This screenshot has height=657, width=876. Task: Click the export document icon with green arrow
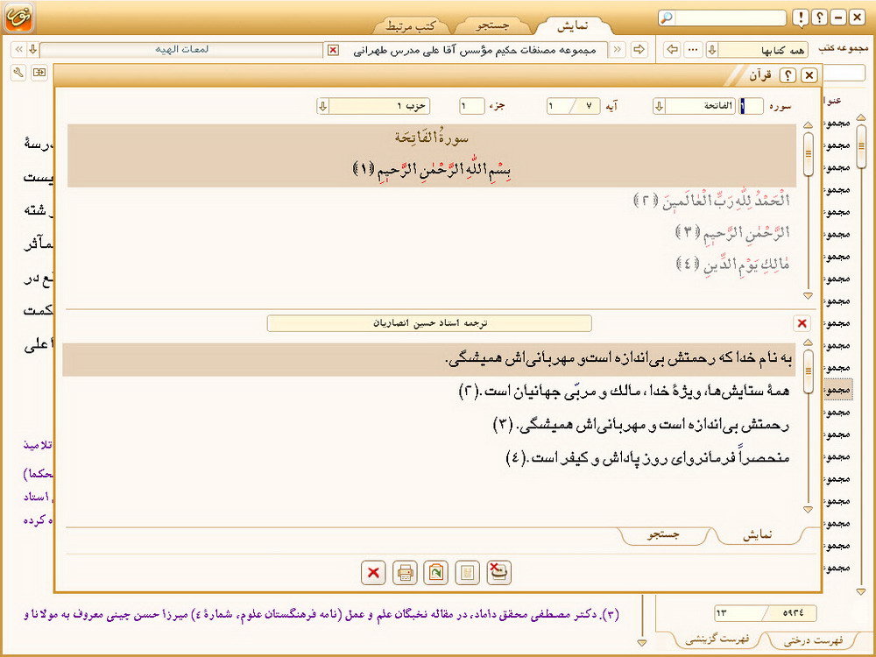436,573
